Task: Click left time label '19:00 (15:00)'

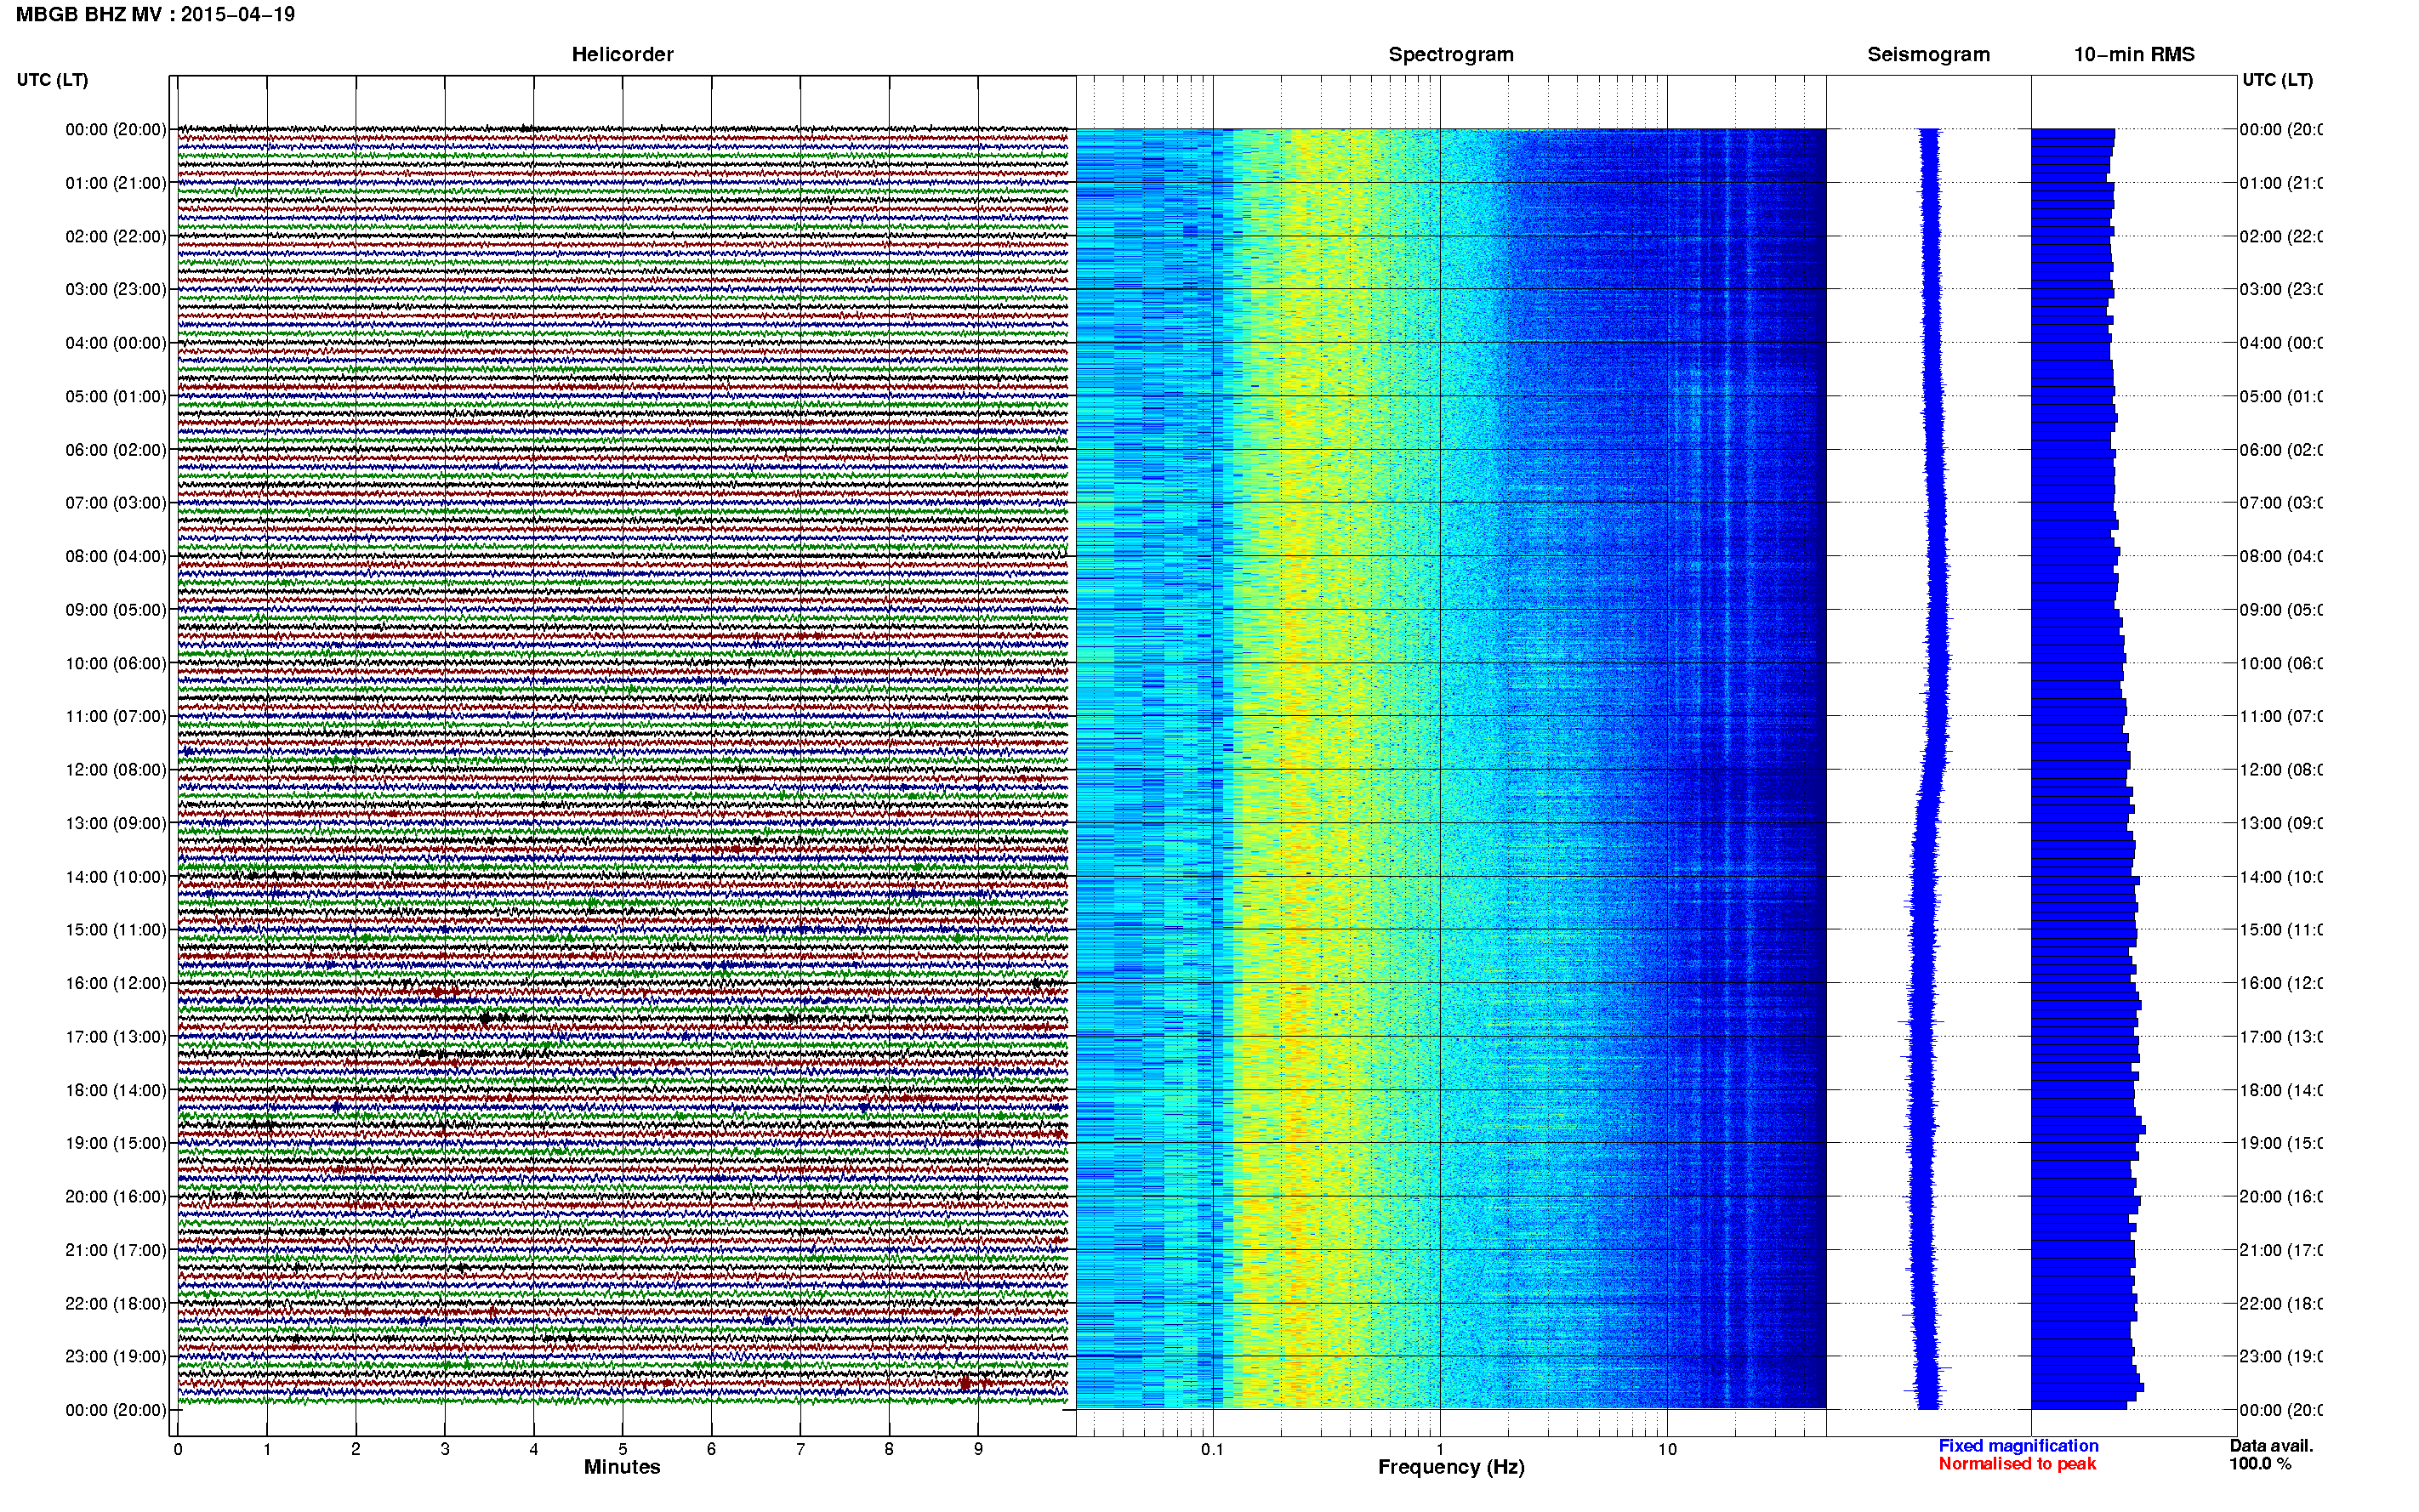Action: coord(116,1143)
